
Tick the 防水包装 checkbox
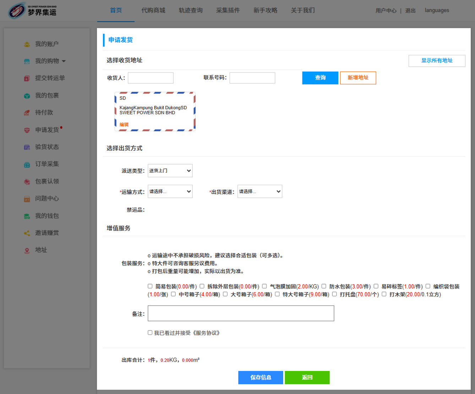324,286
